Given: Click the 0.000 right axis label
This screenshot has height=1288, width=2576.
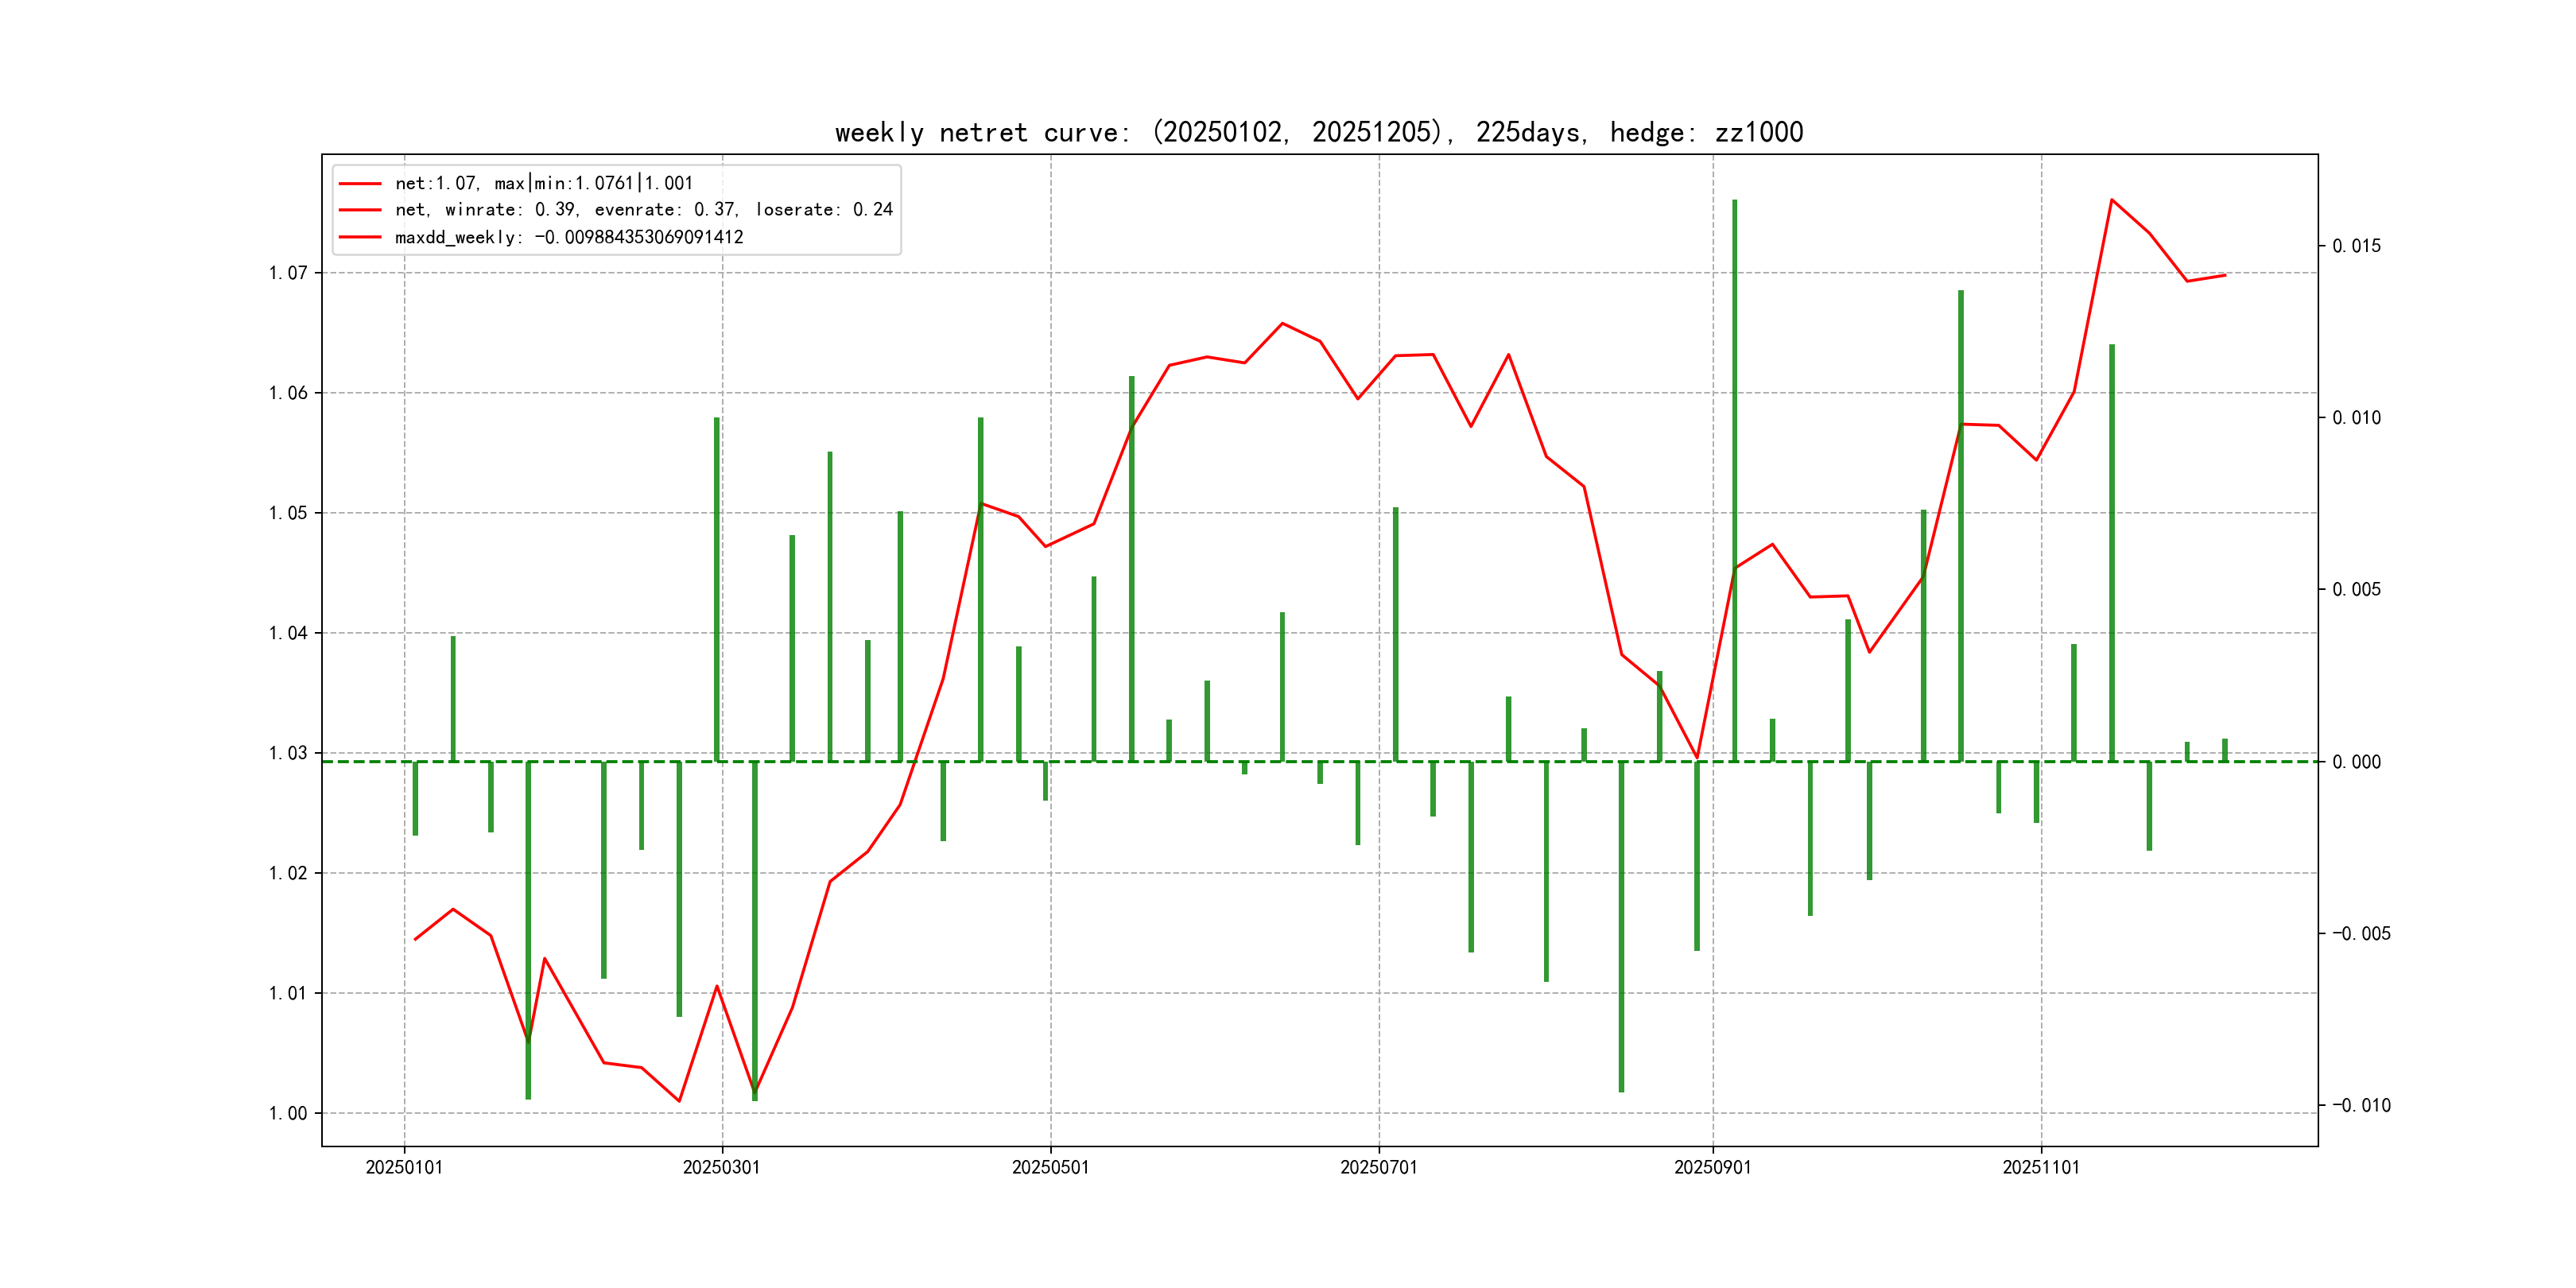Looking at the screenshot, I should 2356,762.
